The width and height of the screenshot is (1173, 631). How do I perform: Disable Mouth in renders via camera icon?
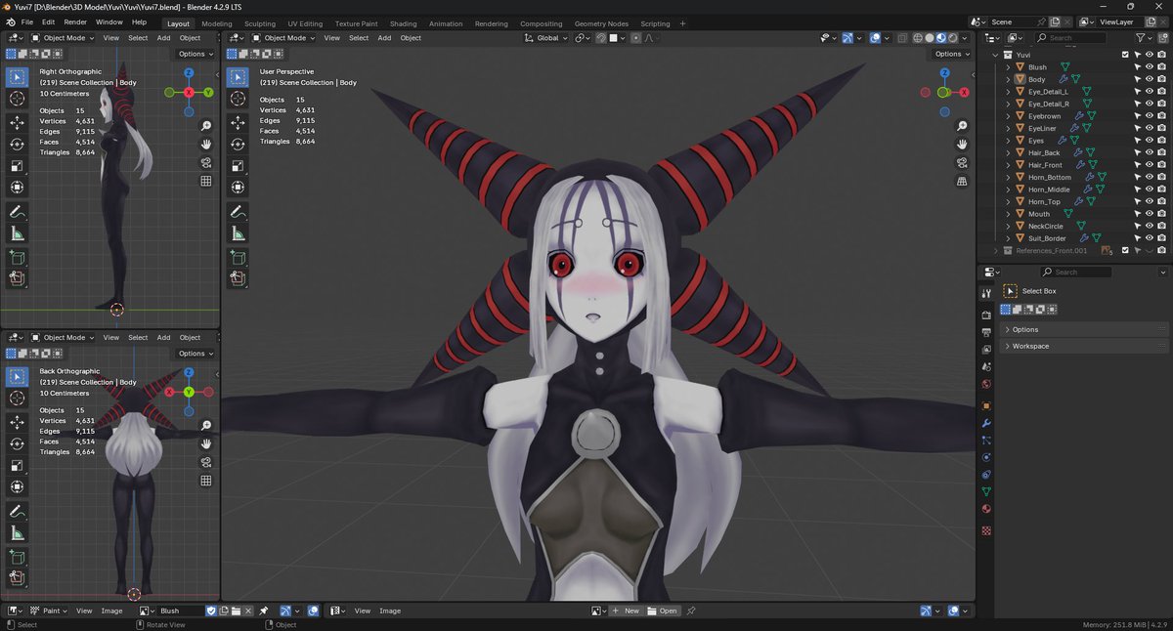(1161, 214)
